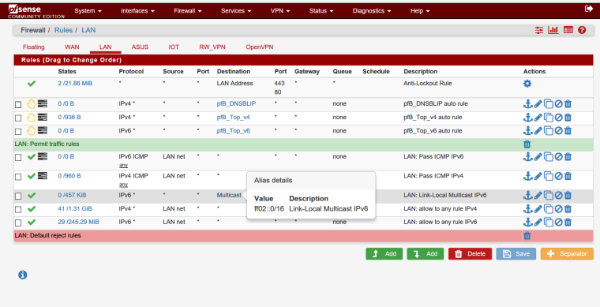This screenshot has height=307, width=600.
Task: Switch to the WAN rules tab
Action: 72,47
